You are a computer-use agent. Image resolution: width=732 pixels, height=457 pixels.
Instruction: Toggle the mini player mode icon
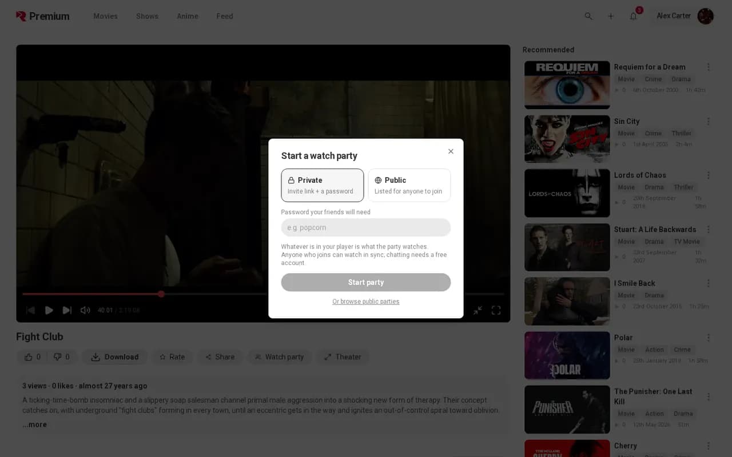[x=478, y=310]
